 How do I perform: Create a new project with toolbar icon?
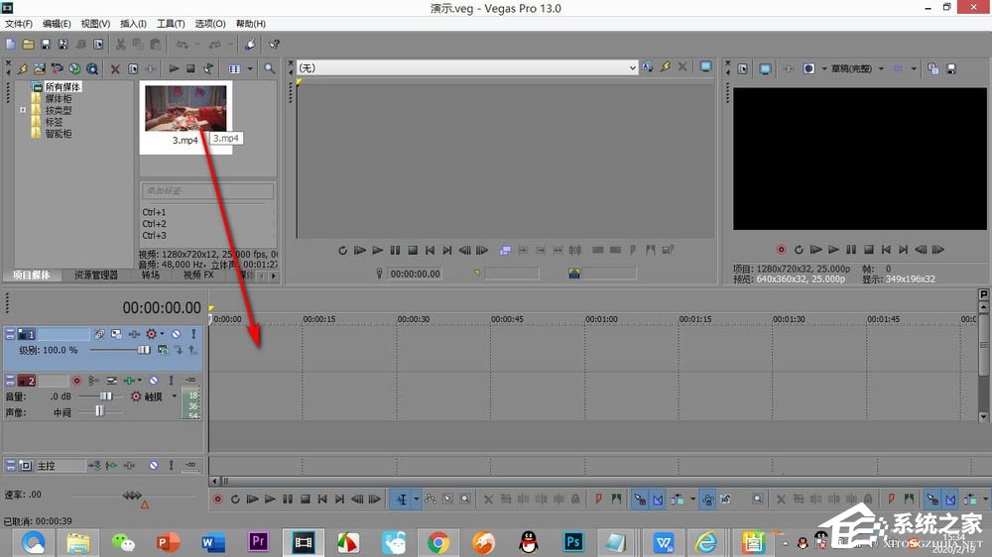tap(11, 45)
